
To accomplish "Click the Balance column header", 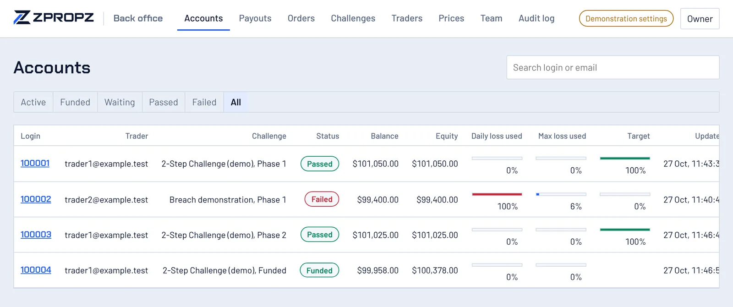I will (384, 136).
